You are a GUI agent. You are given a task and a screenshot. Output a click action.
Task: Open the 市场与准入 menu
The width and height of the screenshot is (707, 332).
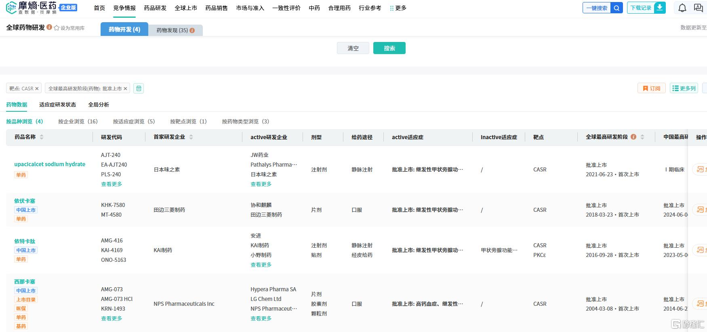click(250, 8)
